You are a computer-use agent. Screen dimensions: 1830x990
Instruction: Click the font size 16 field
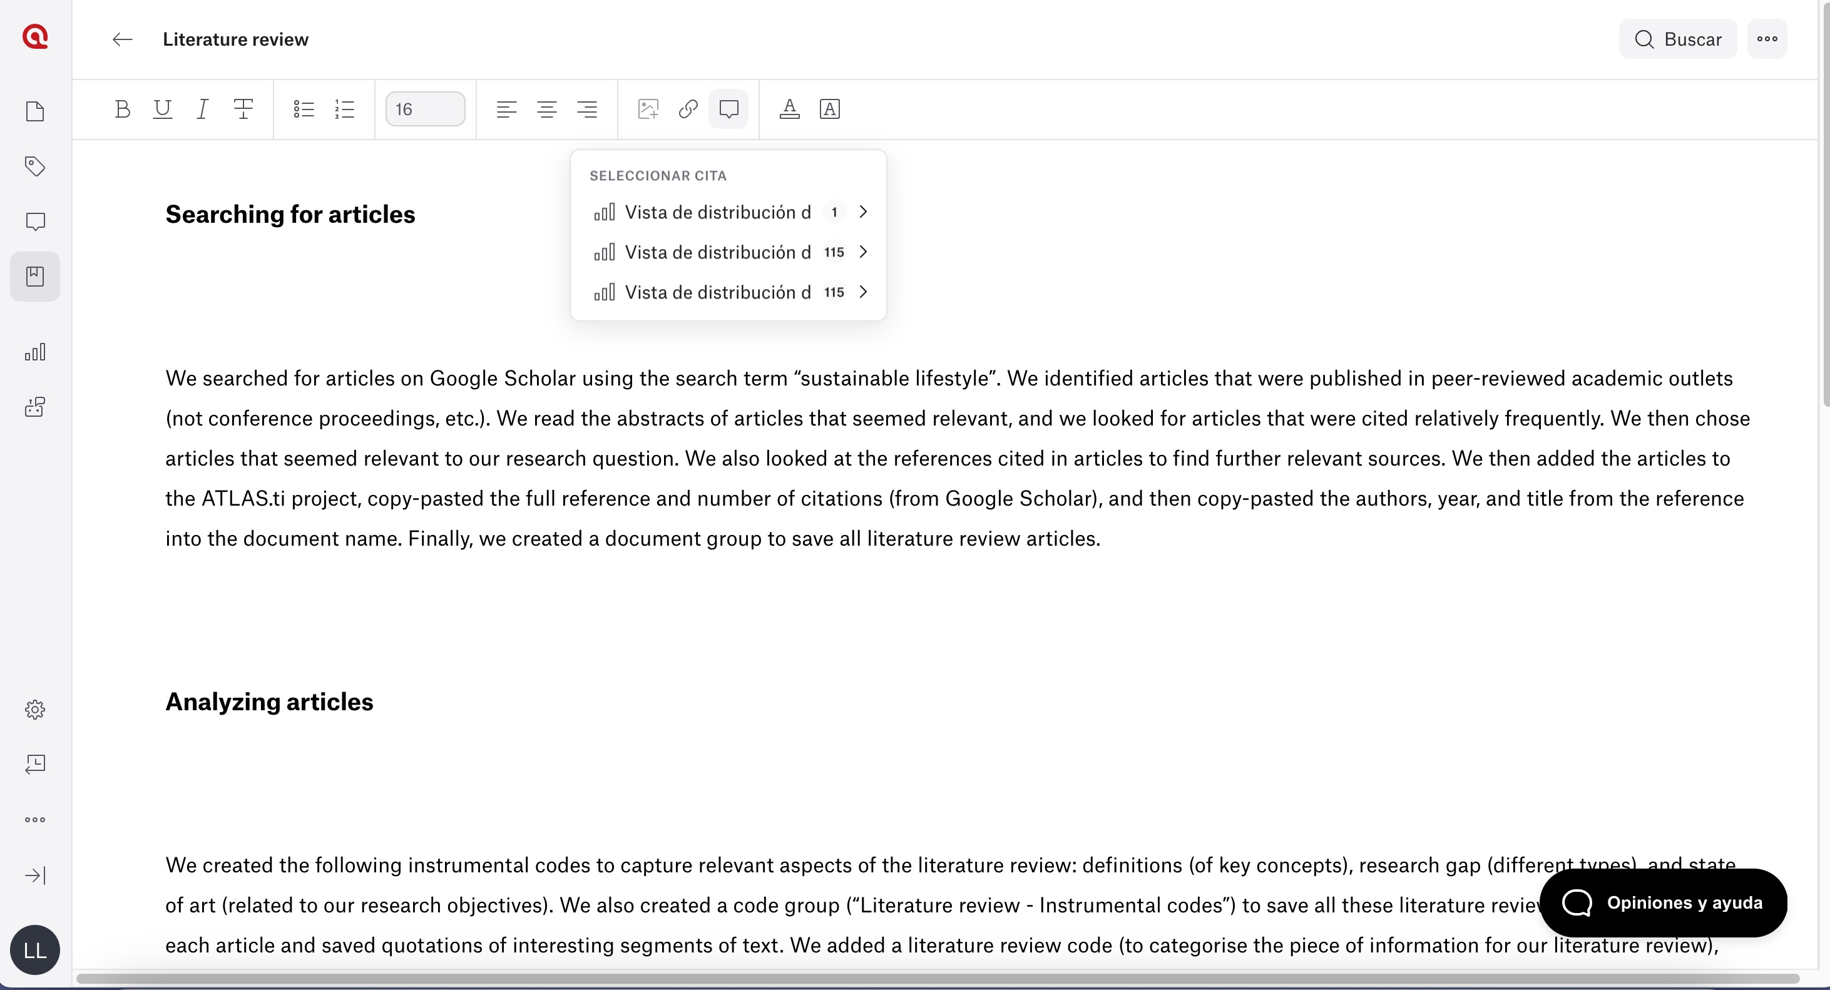click(x=425, y=109)
